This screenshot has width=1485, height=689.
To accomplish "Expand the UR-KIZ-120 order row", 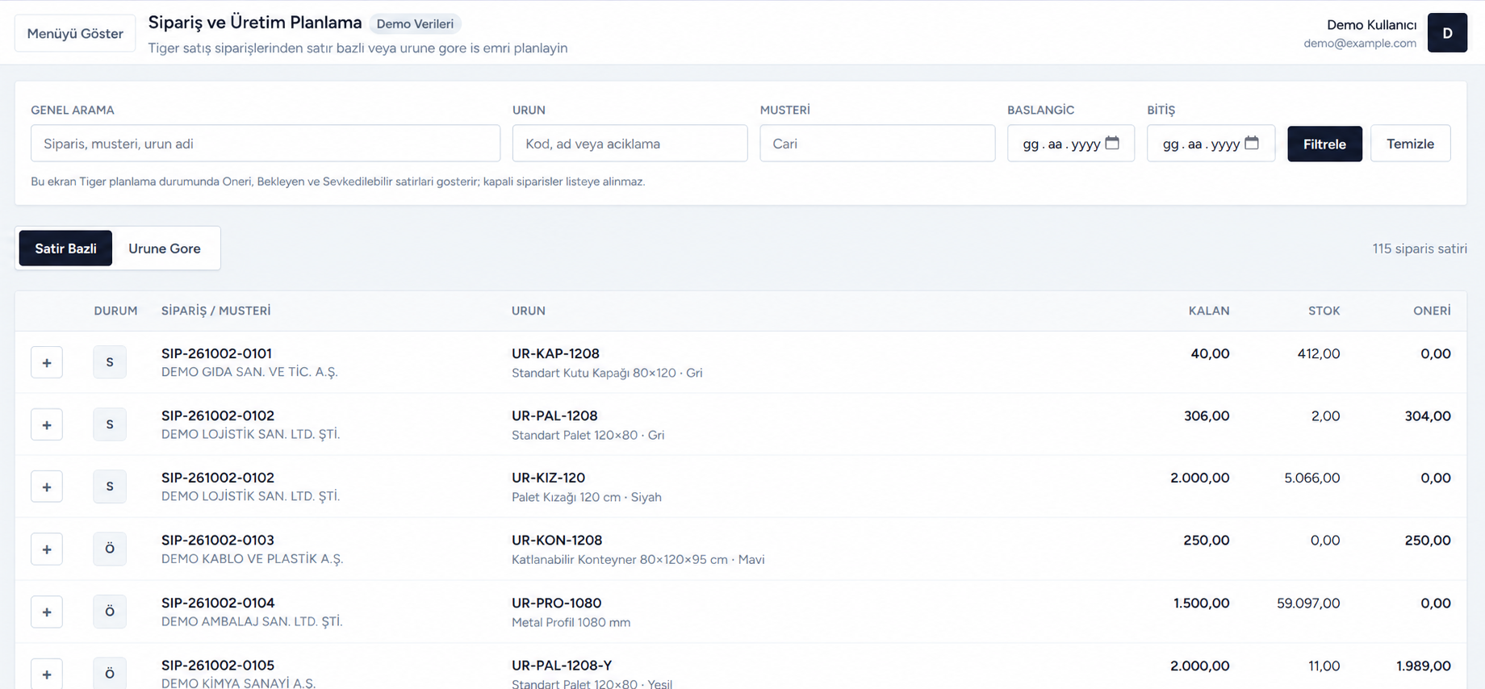I will coord(47,486).
